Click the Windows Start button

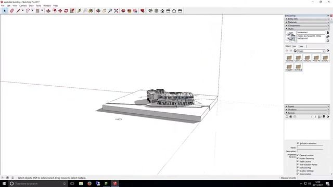(4, 183)
